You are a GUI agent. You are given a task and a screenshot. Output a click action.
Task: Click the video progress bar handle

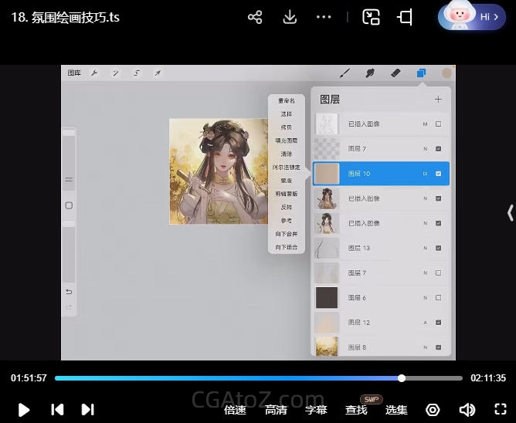(x=402, y=378)
